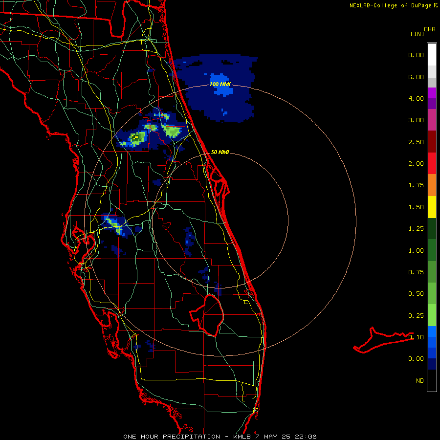
Task: Select the black ND swatch at the scale bottom
Action: point(432,380)
